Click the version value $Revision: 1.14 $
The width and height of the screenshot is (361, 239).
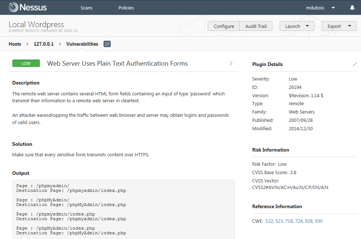(306, 96)
